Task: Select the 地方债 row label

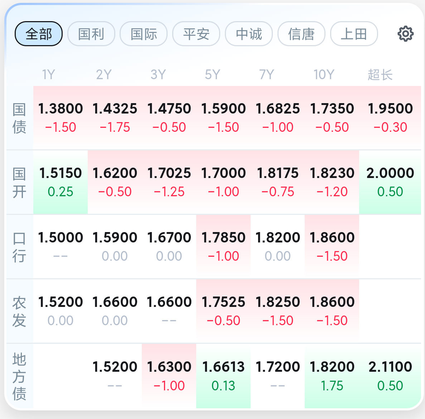Action: pyautogui.click(x=19, y=376)
